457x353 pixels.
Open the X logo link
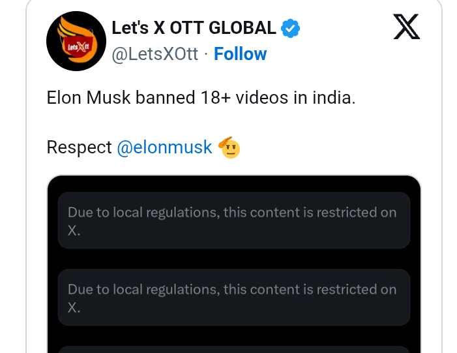(407, 27)
